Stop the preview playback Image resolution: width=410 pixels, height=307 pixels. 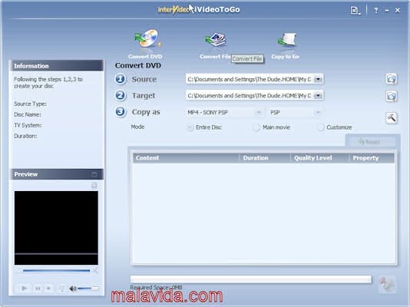coord(48,288)
